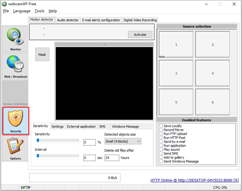242x191 pixels.
Task: Click the webcamXP title bar app icon
Action: (4, 4)
